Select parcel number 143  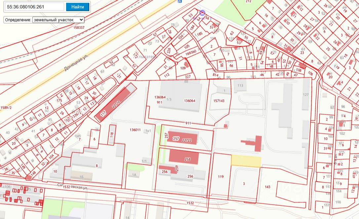268,187
